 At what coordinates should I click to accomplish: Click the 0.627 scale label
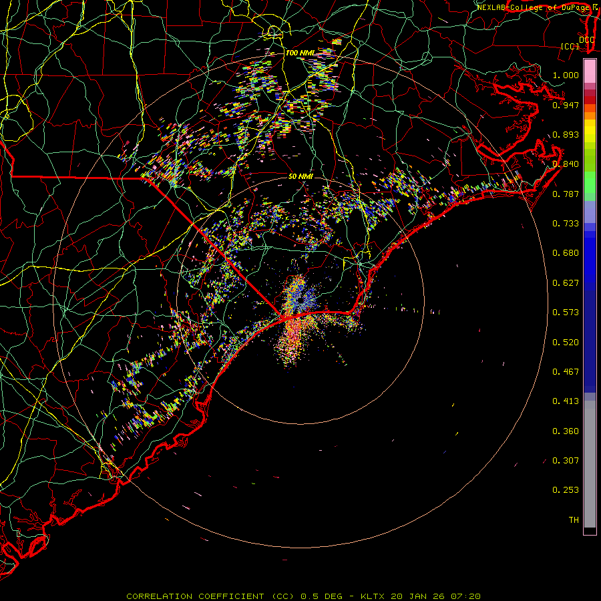coord(566,283)
